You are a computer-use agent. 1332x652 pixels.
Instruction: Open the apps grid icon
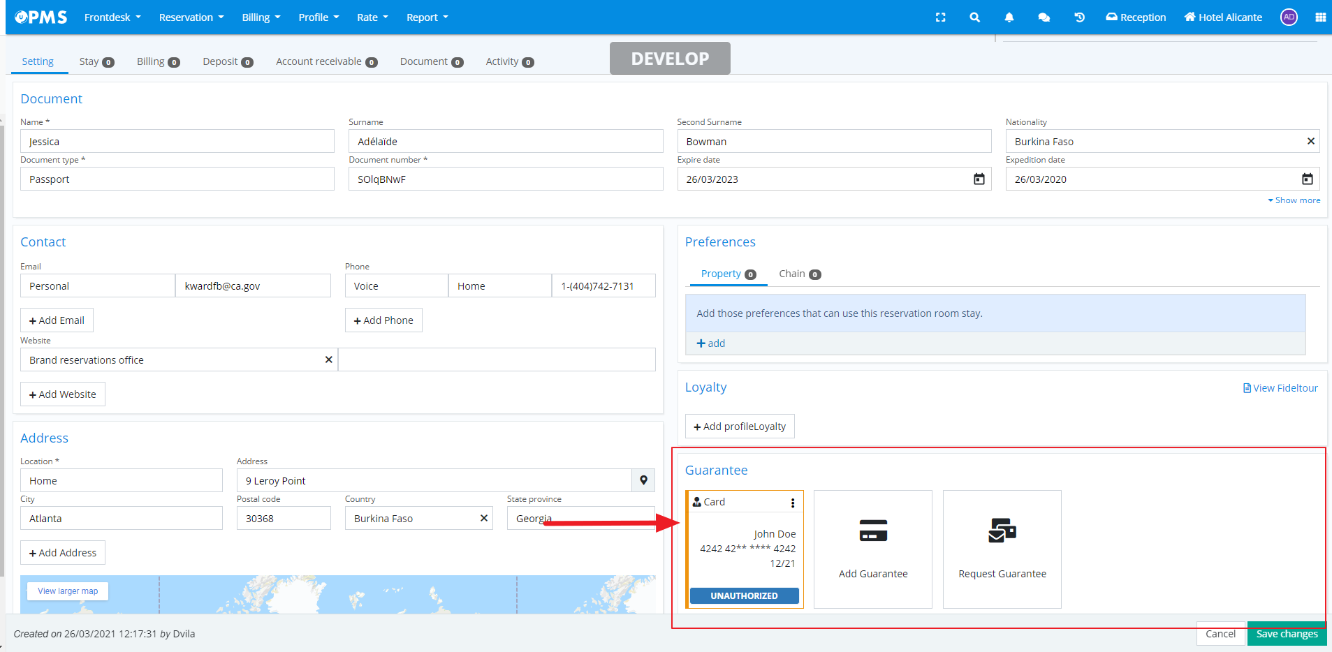[x=1320, y=17]
